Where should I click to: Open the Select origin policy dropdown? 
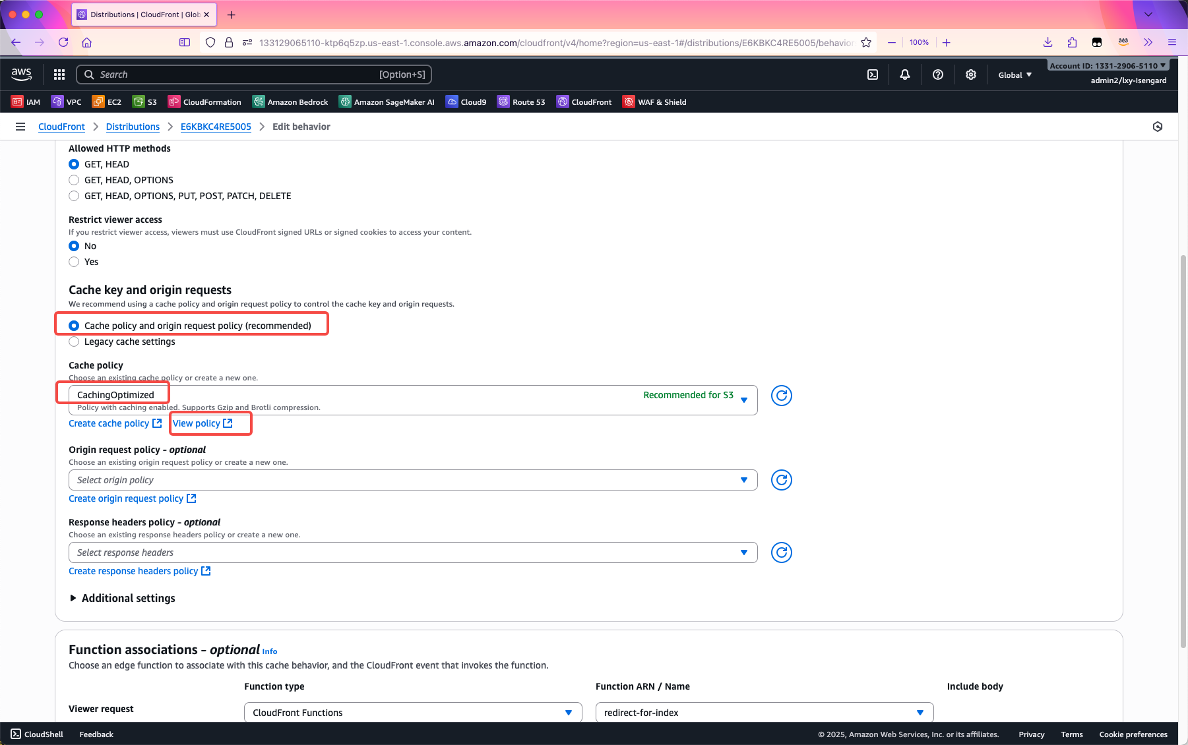(412, 480)
